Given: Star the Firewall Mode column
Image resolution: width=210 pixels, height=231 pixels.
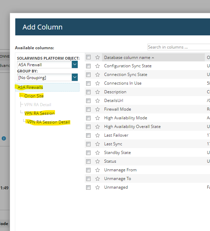Looking at the screenshot, I should tap(98, 109).
